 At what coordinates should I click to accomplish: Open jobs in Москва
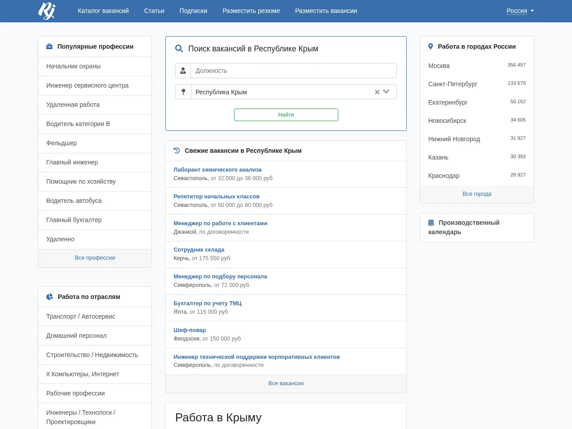(x=439, y=66)
